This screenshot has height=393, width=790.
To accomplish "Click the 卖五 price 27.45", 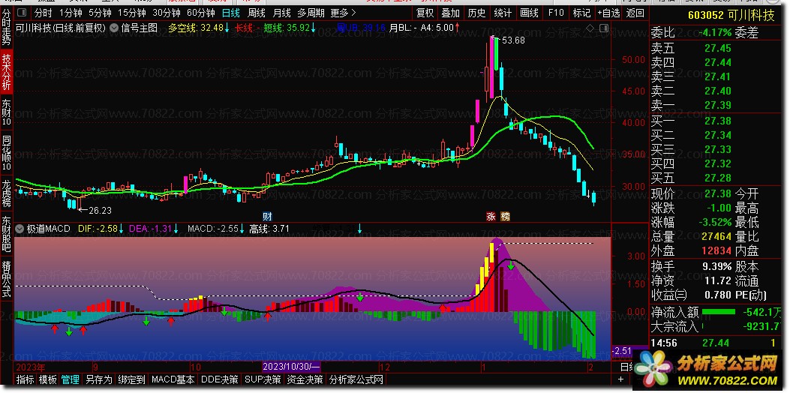I will (x=718, y=48).
